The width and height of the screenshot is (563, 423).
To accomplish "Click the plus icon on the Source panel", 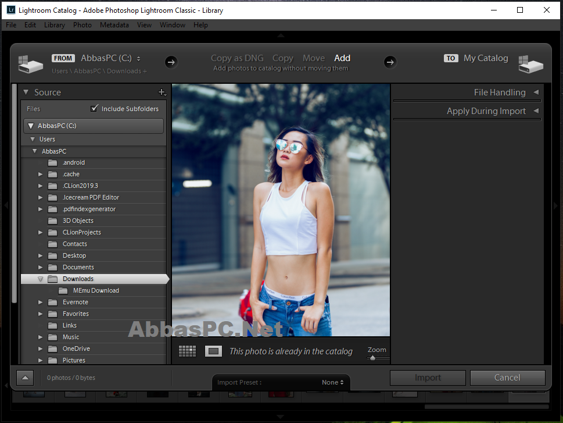I will tap(163, 92).
